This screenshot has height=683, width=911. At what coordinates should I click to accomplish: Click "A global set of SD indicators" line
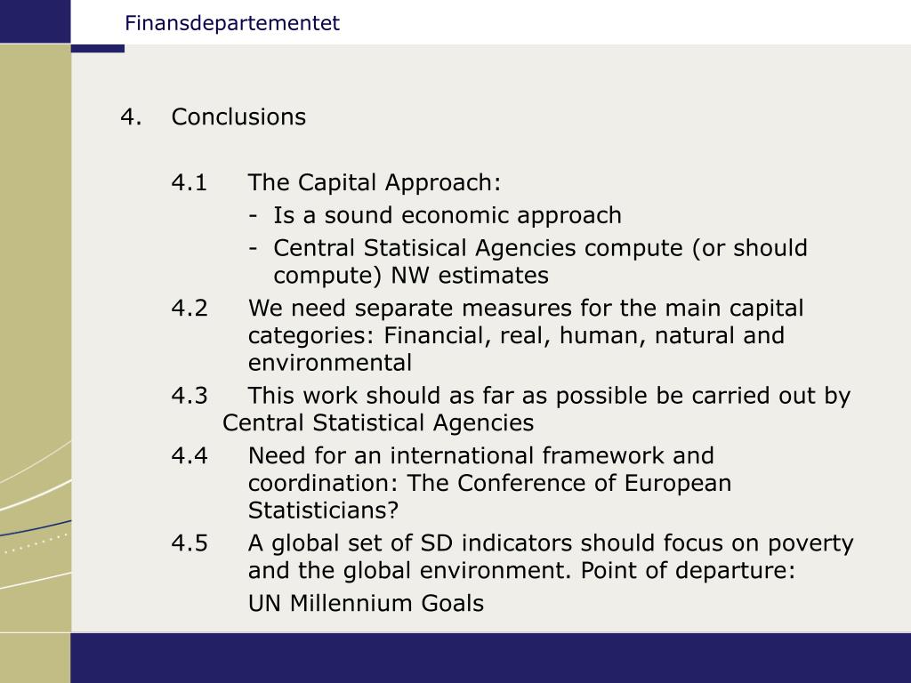coord(551,543)
